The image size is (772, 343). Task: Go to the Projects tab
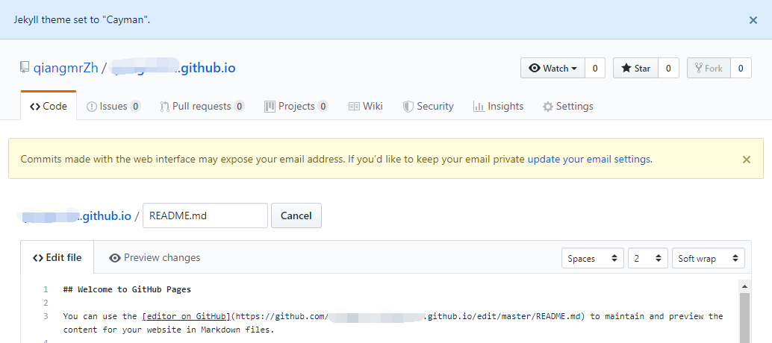click(296, 106)
